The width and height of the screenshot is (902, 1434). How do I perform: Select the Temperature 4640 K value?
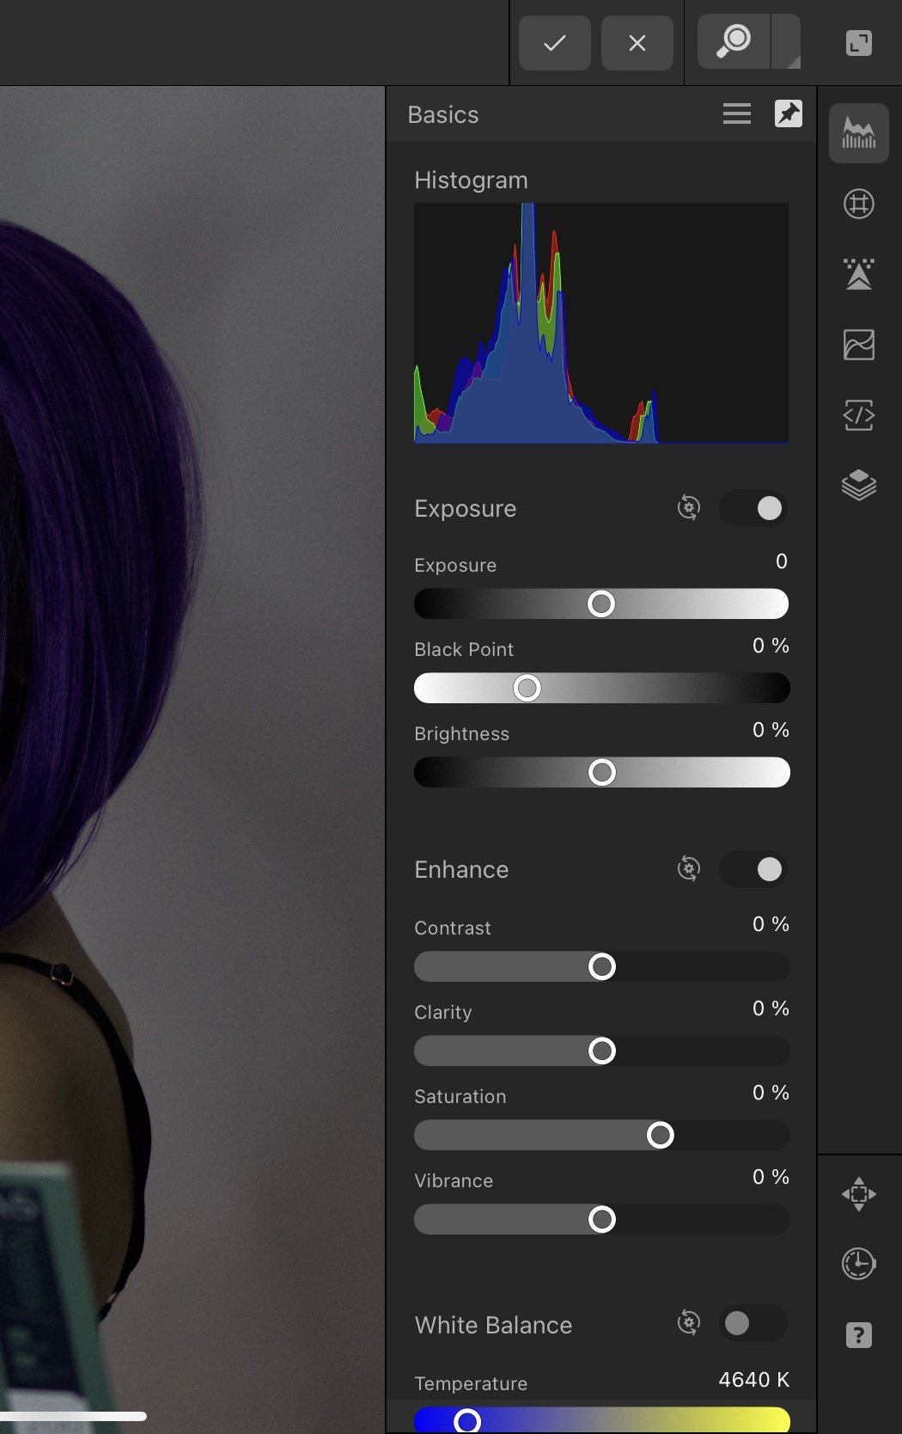[x=753, y=1380]
